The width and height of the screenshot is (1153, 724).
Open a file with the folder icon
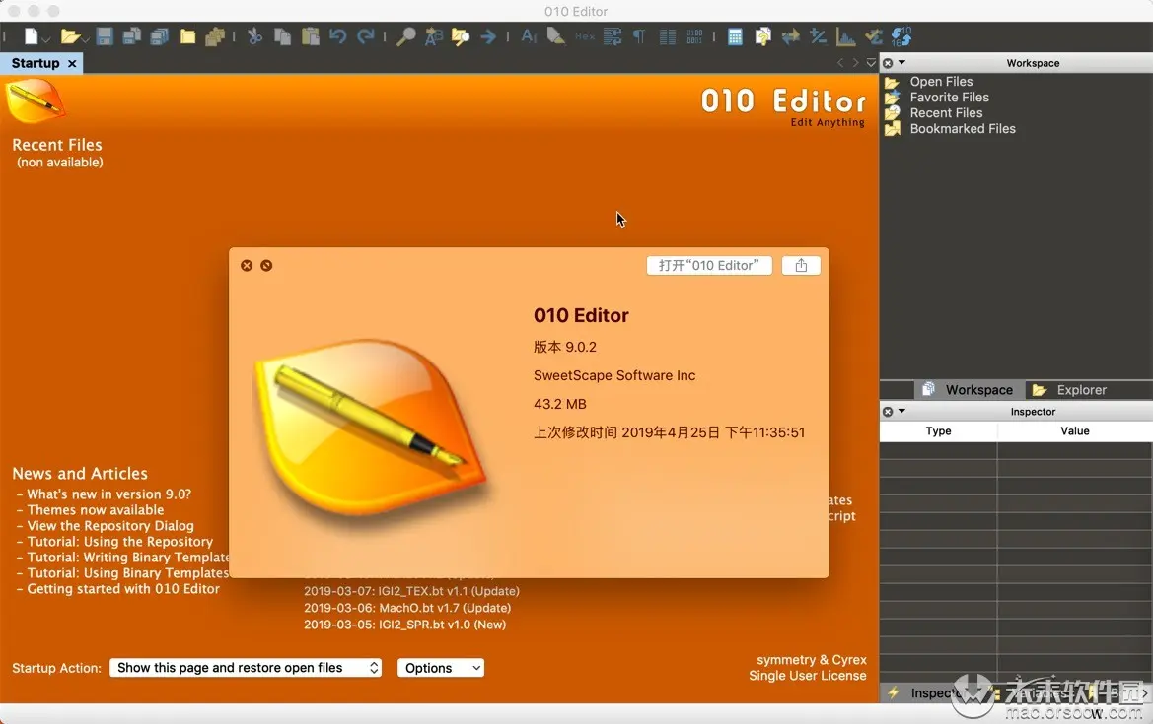(69, 36)
